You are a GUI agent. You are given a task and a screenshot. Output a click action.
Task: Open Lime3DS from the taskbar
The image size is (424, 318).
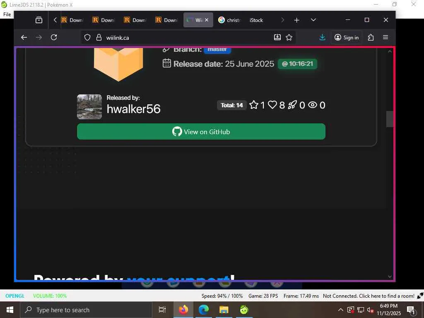click(244, 310)
